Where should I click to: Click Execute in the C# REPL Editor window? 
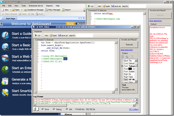129,45
